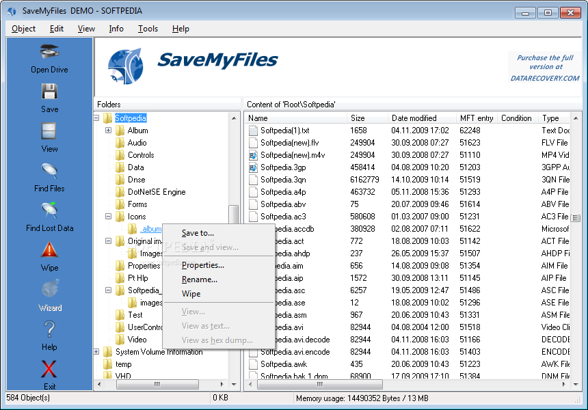The image size is (588, 410).
Task: Collapse the Original images folder node
Action: [x=109, y=241]
